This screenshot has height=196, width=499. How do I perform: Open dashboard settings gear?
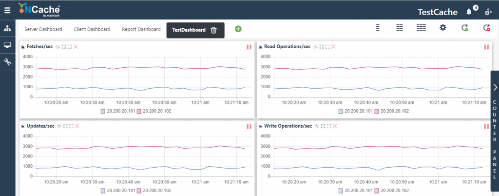[443, 28]
